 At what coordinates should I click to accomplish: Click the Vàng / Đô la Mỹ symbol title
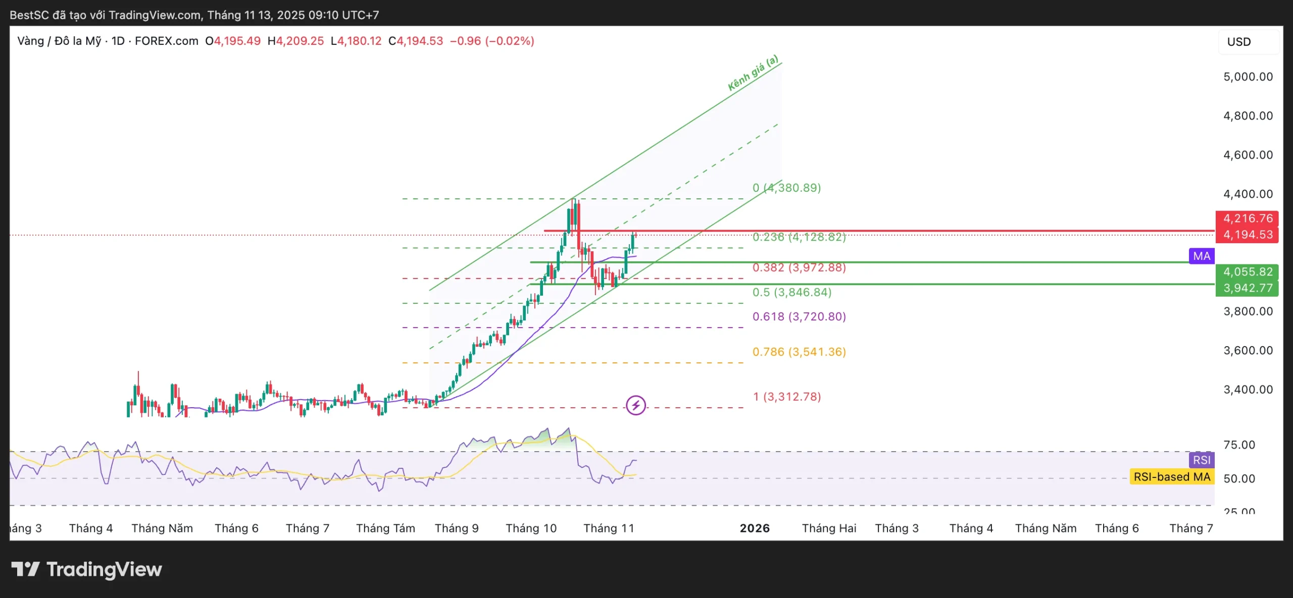(59, 41)
